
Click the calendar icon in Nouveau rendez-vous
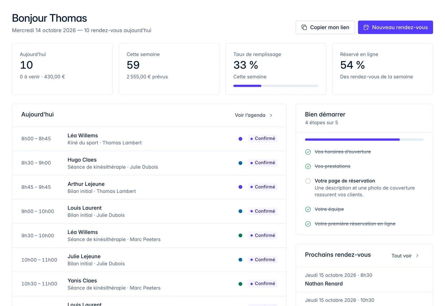[366, 27]
